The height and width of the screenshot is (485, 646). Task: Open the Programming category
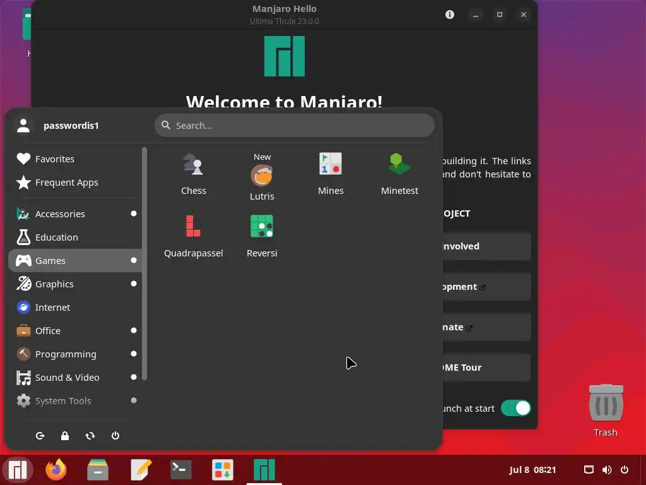(75, 354)
